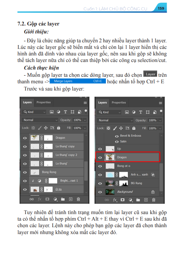
Task: Click shape layer filter icon in left panel
Action: pyautogui.click(x=72, y=112)
